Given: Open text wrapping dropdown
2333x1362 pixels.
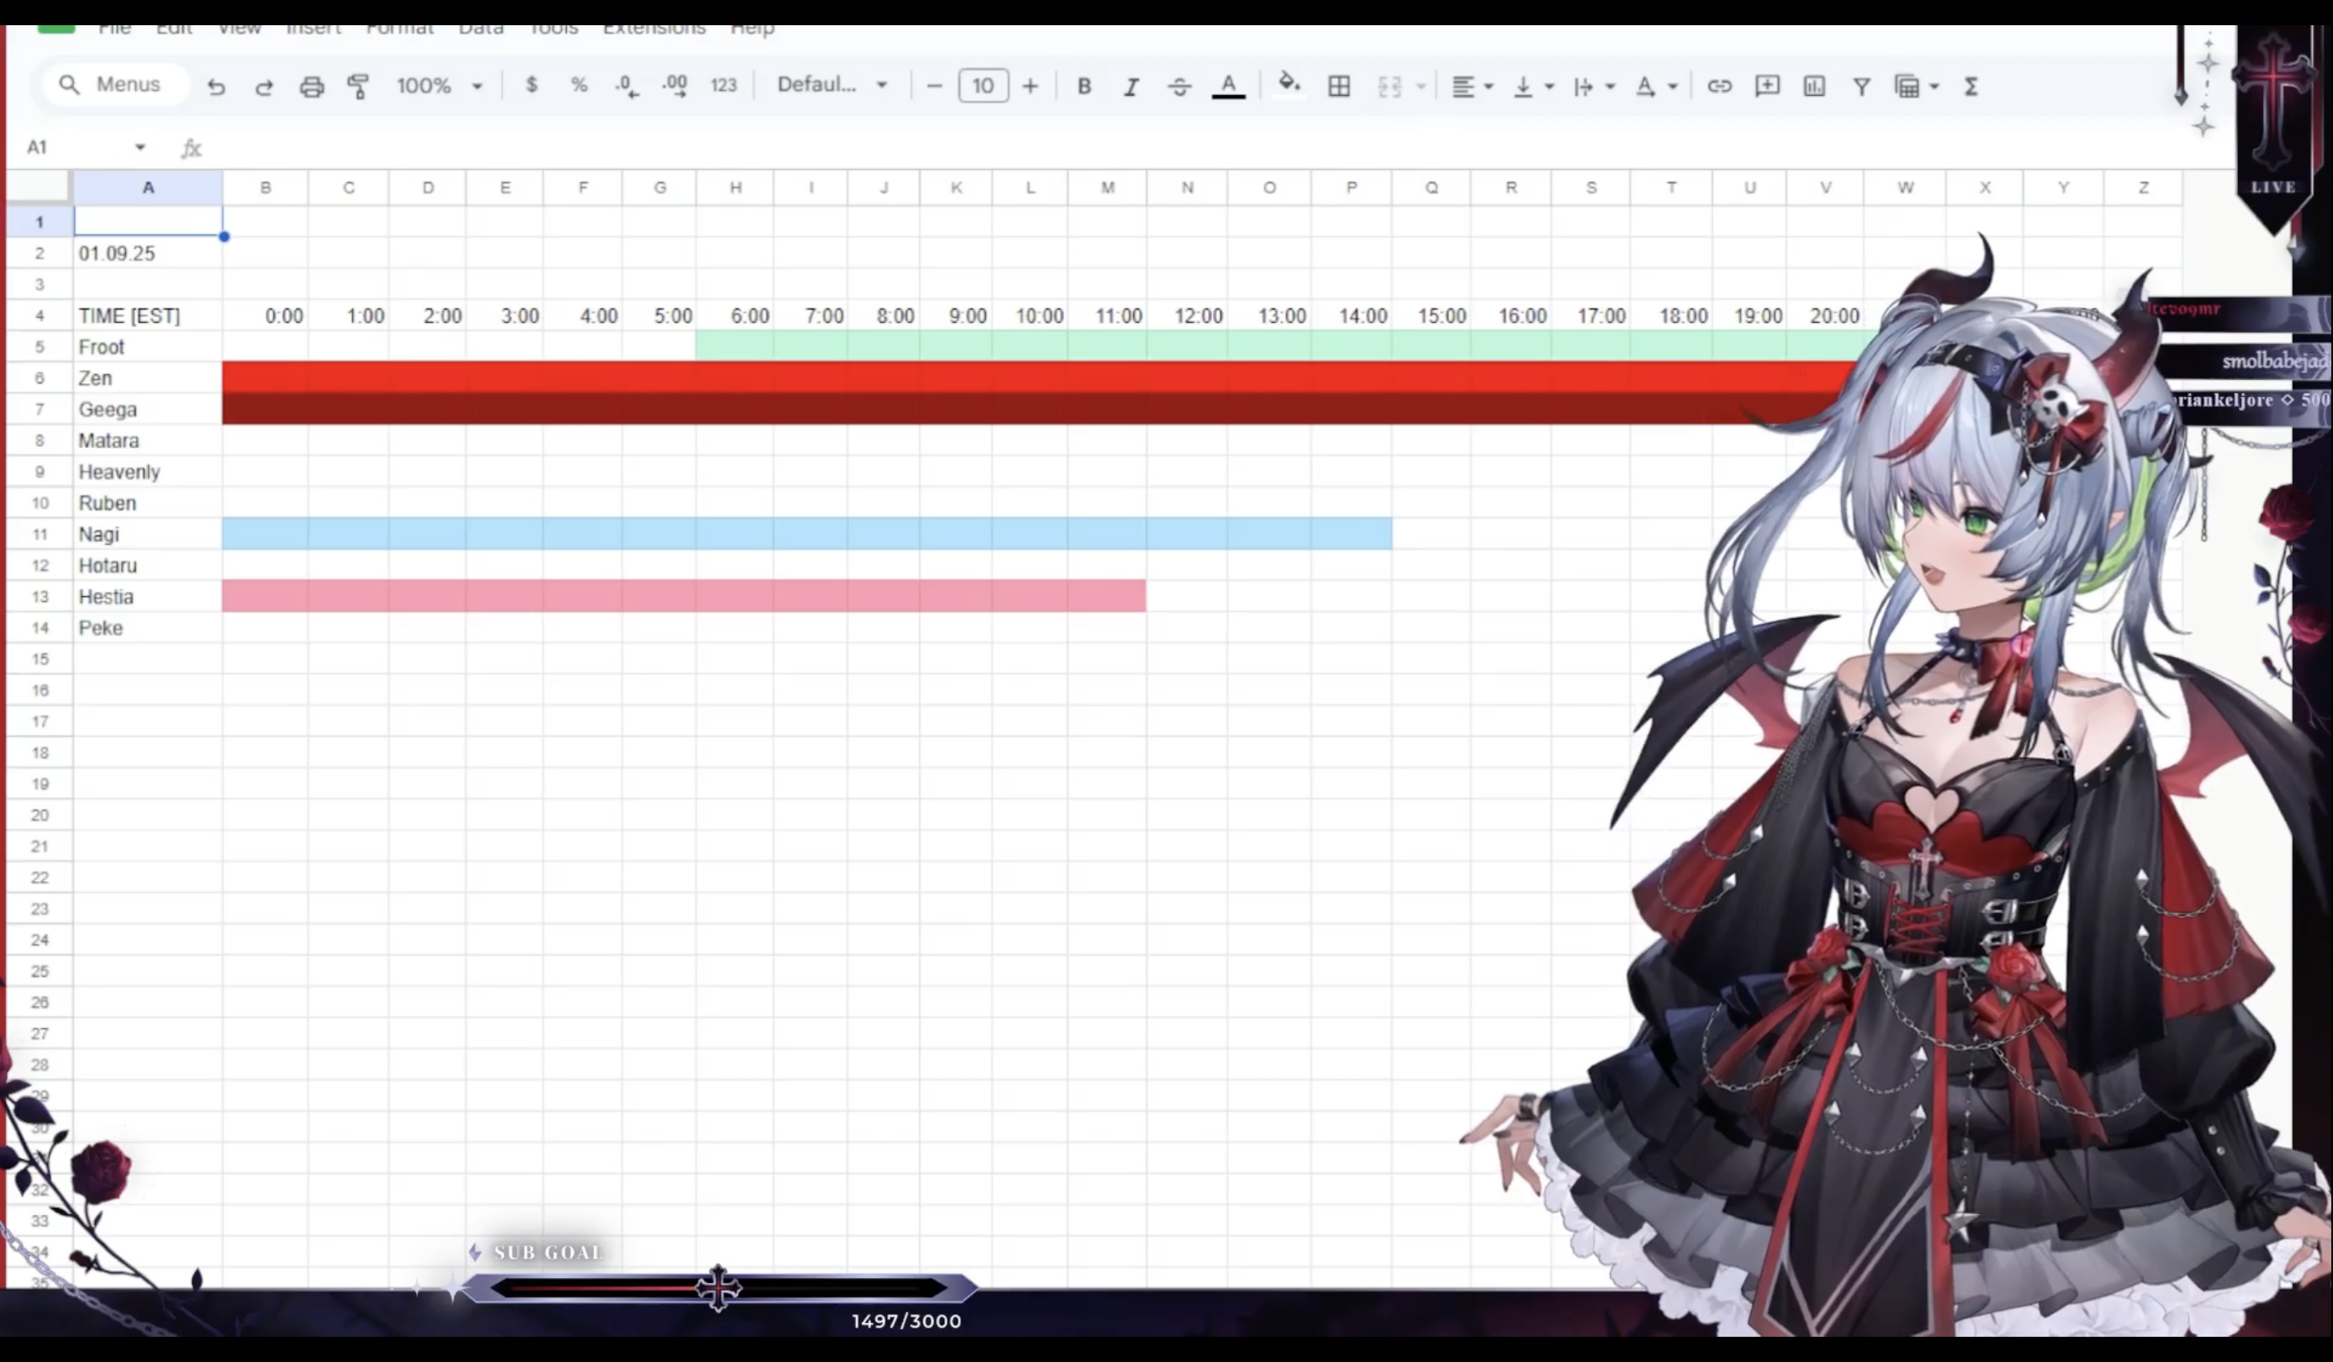Looking at the screenshot, I should click(1593, 86).
